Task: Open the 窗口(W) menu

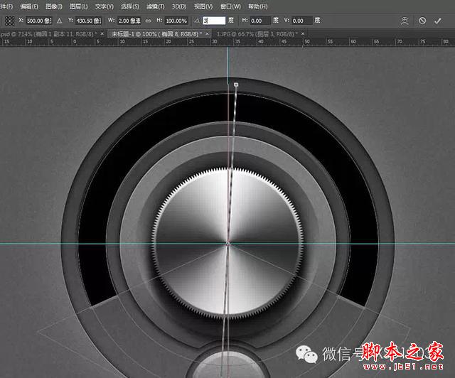Action: [230, 6]
